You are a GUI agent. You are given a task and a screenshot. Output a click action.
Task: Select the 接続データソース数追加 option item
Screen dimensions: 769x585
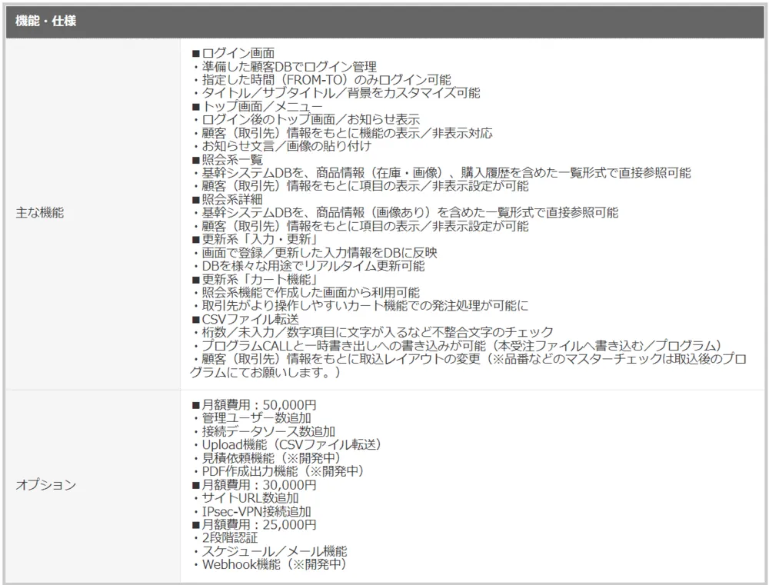pyautogui.click(x=263, y=431)
